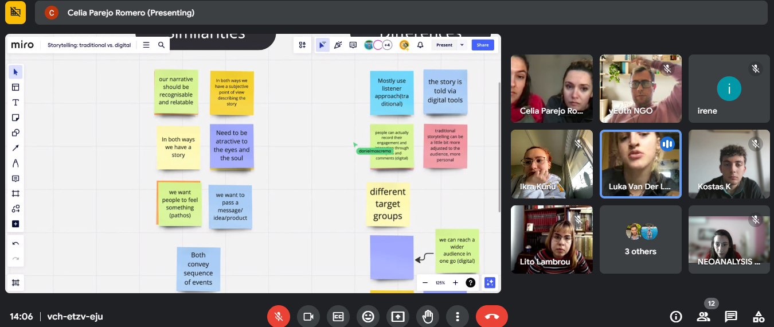Select the Sticky note tool
Viewport: 774px width, 327px height.
pos(15,118)
